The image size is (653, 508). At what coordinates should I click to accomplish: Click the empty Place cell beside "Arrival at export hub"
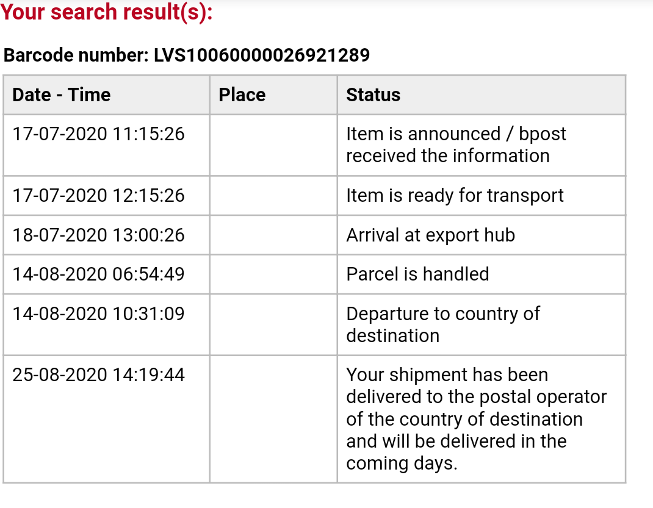pos(273,235)
